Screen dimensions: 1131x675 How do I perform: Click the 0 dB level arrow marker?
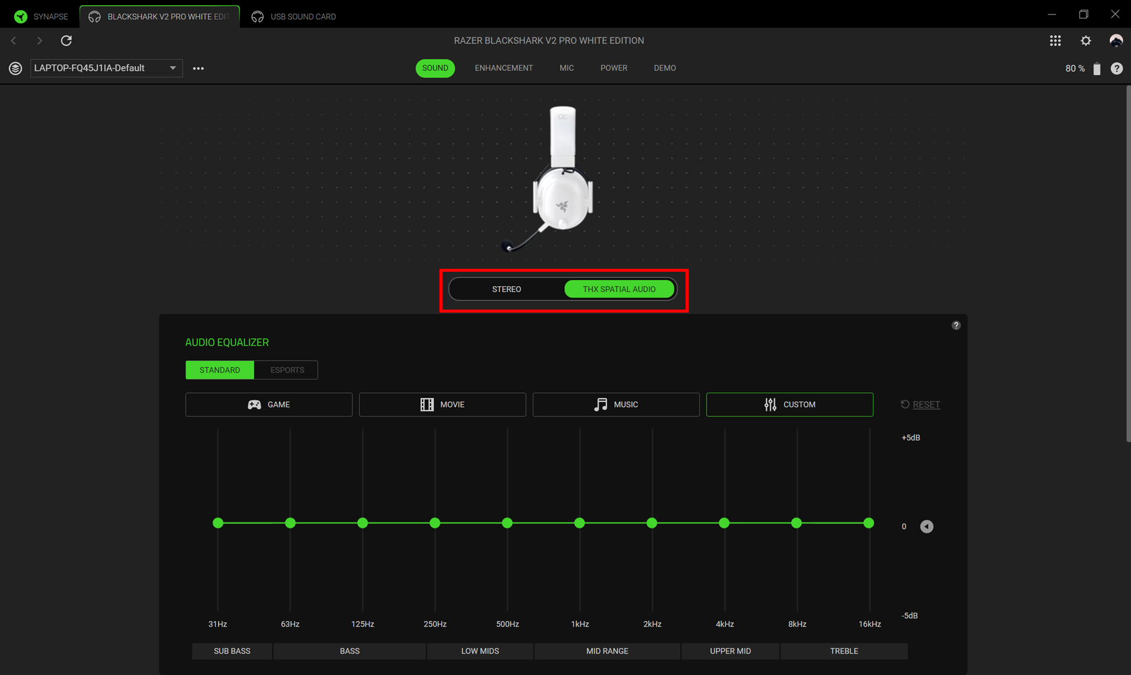coord(927,526)
